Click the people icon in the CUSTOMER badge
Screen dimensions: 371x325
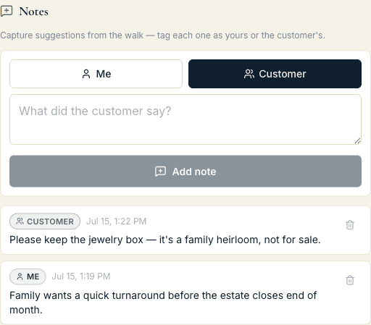(20, 221)
